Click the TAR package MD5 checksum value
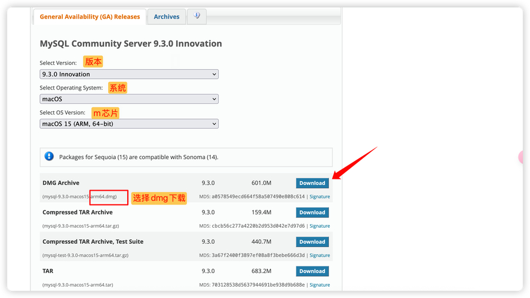 point(258,285)
